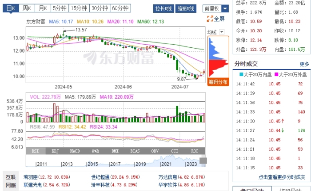Select the RSI indicator tab

point(36,151)
